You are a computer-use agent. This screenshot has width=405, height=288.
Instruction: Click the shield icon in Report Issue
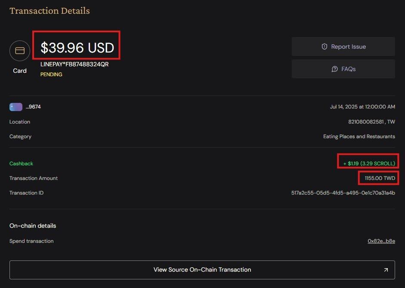click(325, 46)
